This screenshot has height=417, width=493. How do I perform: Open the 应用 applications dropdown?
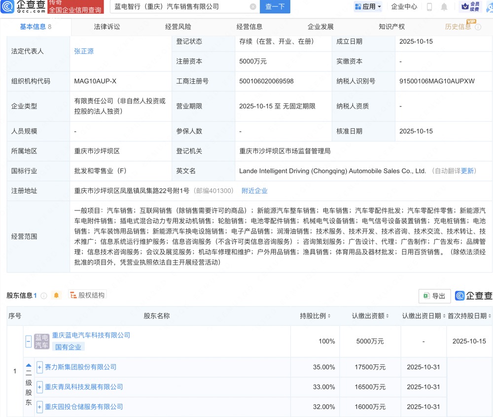[368, 7]
